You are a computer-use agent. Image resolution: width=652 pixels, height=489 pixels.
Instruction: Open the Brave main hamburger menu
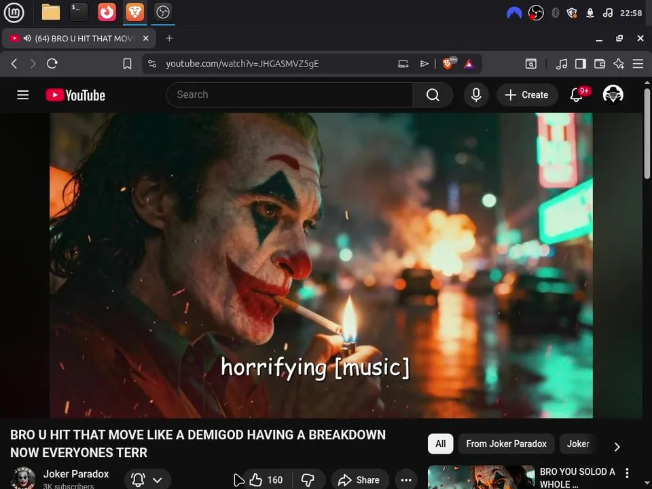pyautogui.click(x=638, y=64)
